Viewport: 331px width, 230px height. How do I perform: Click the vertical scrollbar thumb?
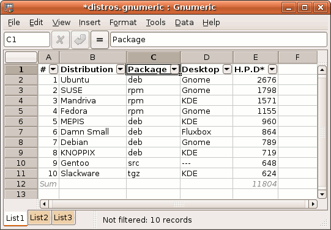322,132
